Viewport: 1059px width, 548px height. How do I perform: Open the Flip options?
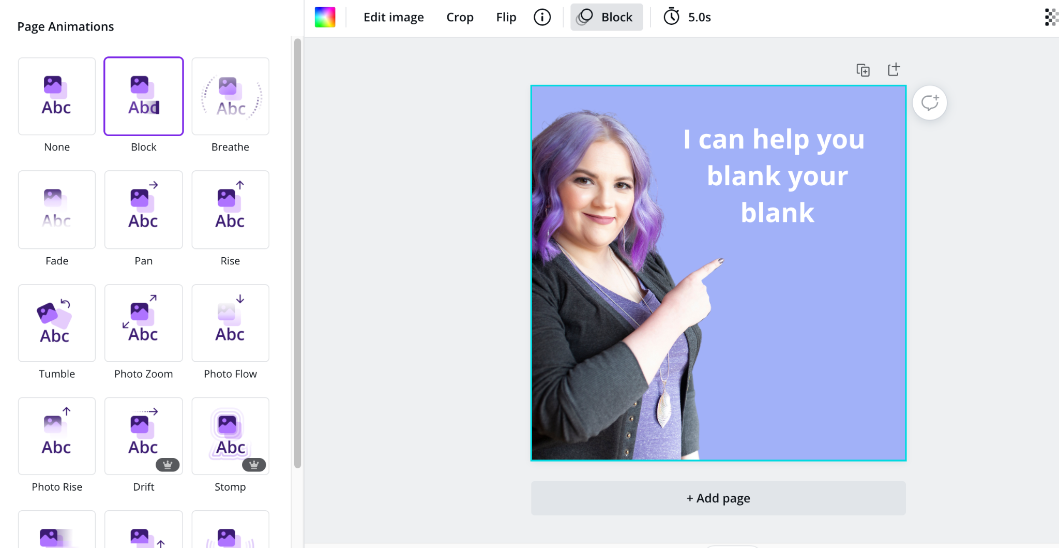tap(506, 17)
